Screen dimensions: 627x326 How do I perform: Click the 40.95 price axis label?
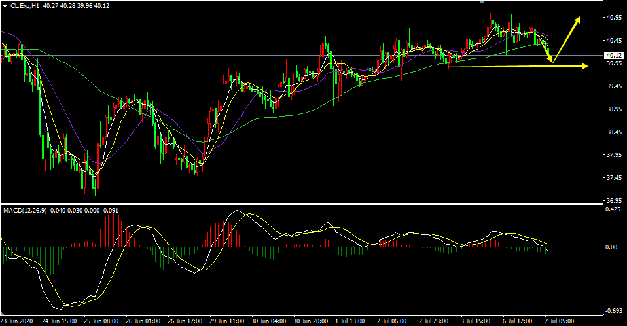614,17
